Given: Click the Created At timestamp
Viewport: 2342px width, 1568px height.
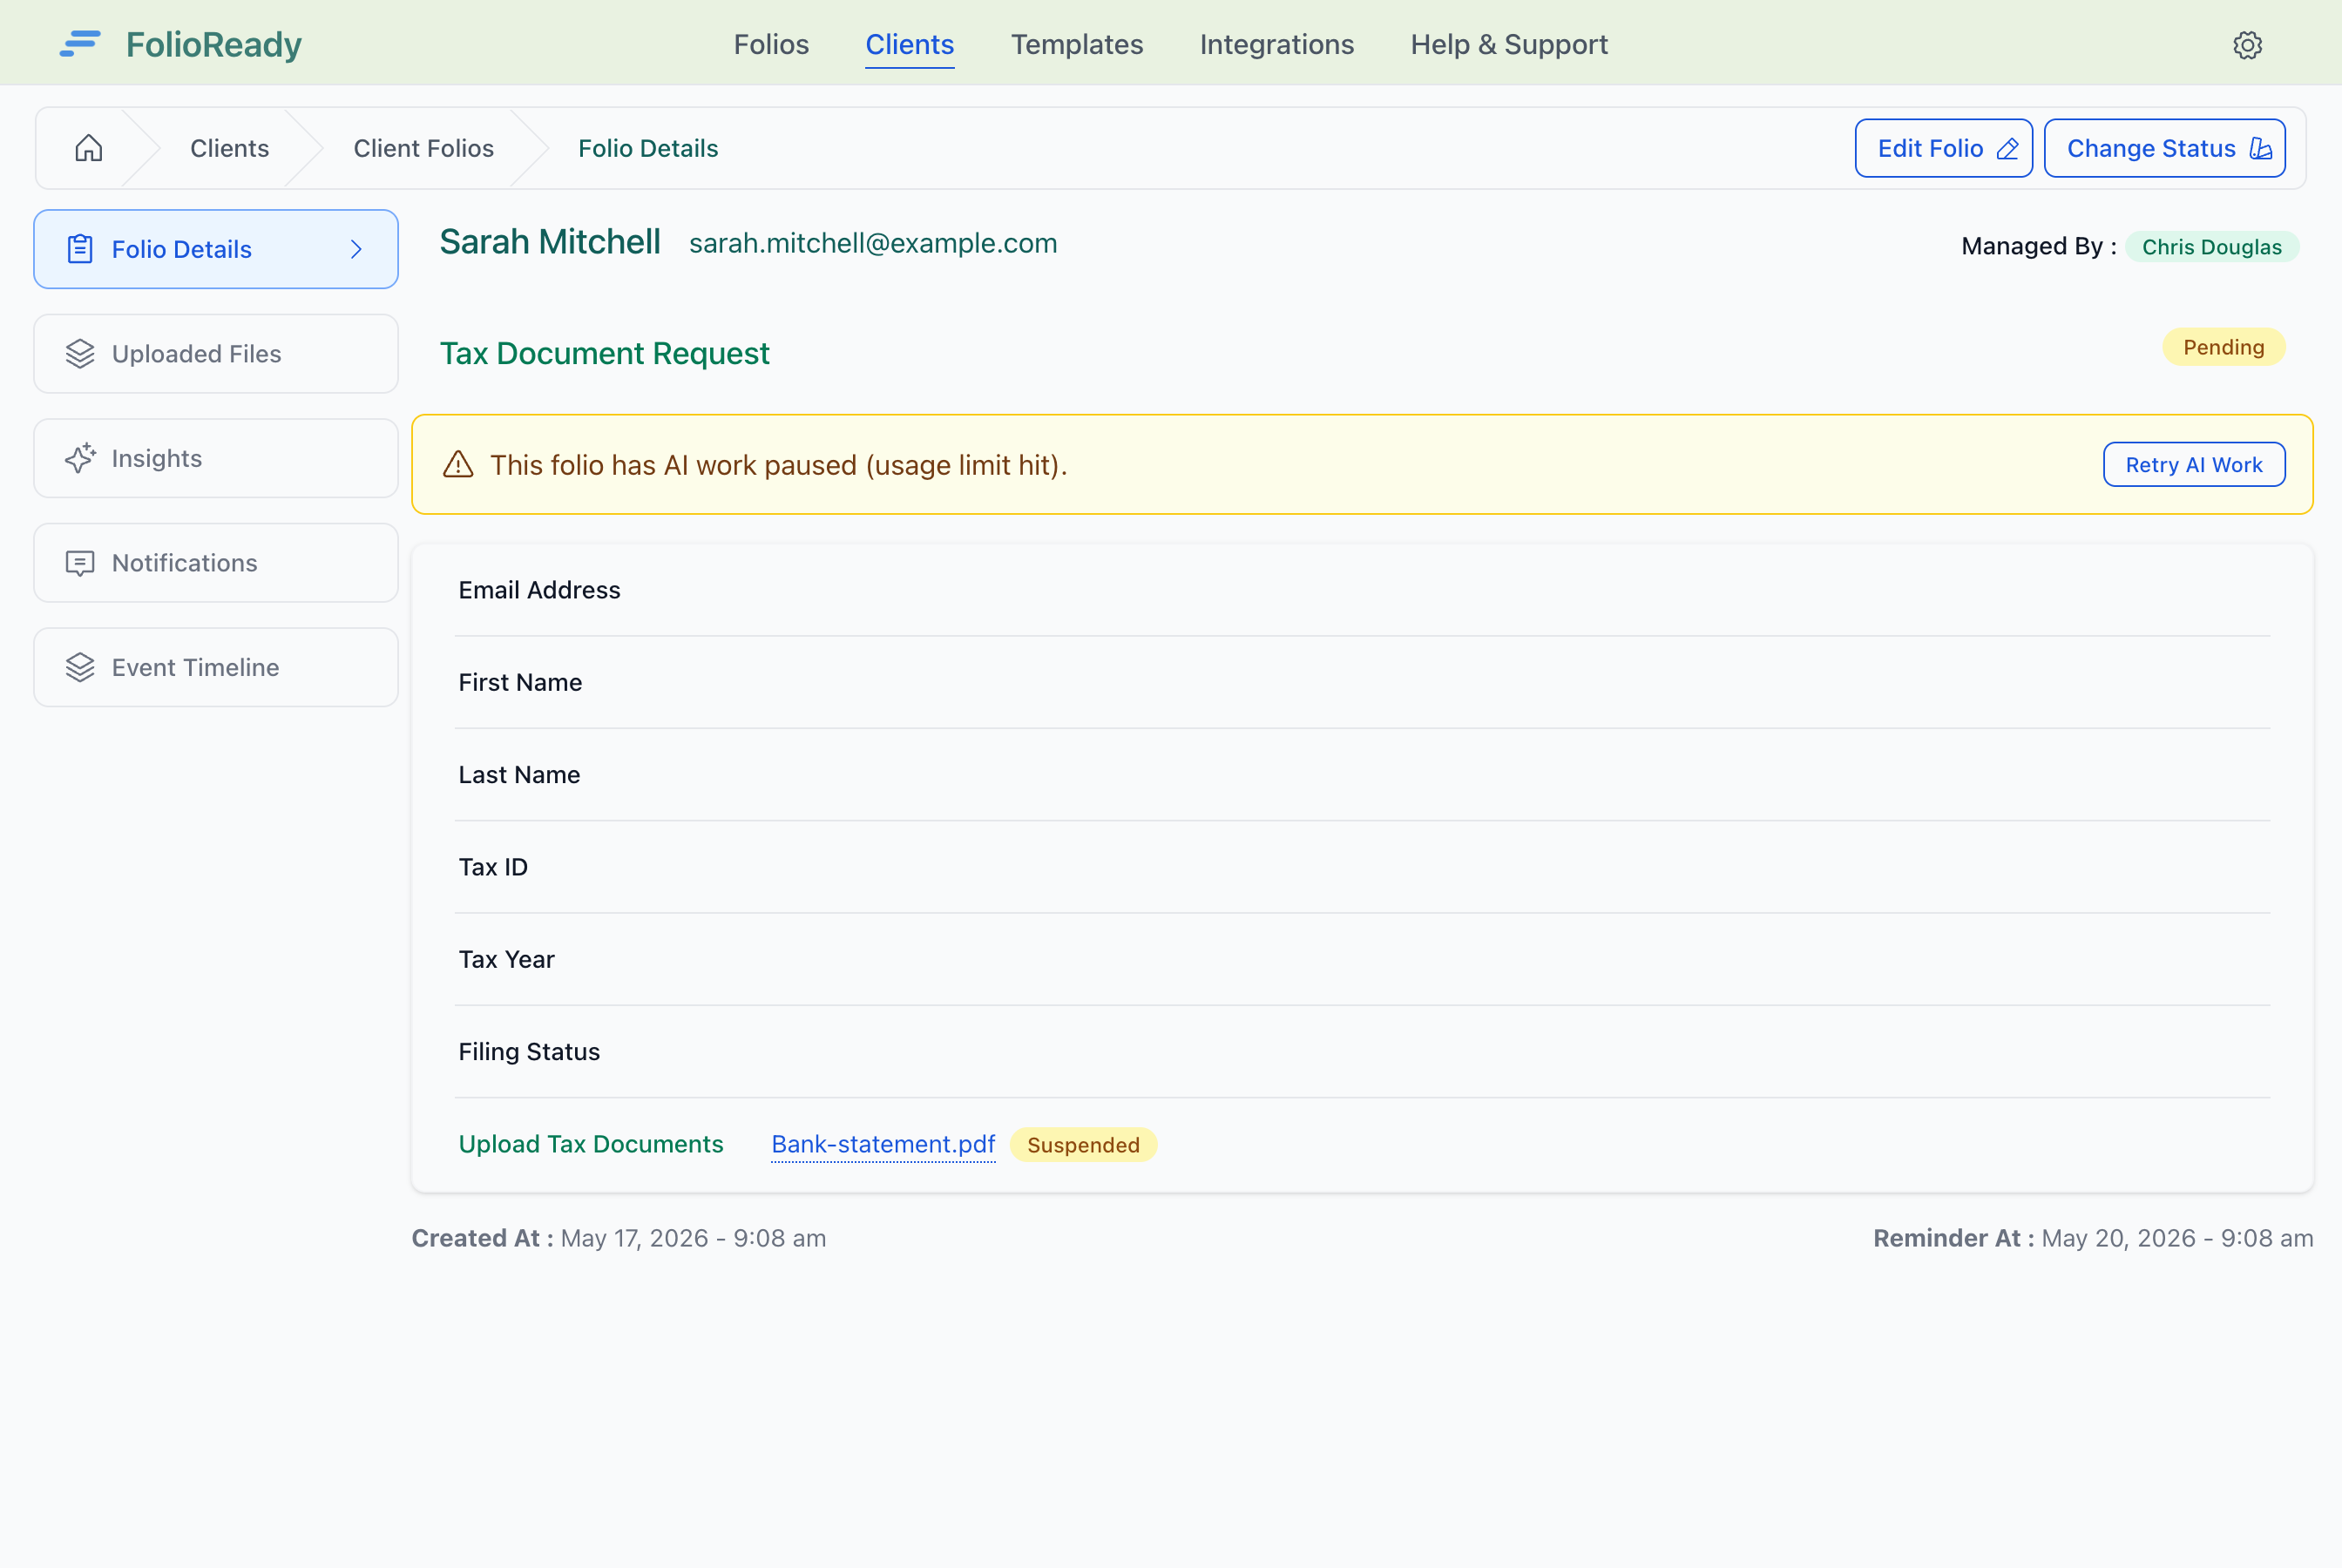Looking at the screenshot, I should [619, 1238].
